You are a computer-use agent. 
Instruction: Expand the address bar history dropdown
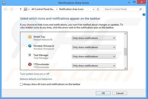pyautogui.click(x=94, y=9)
